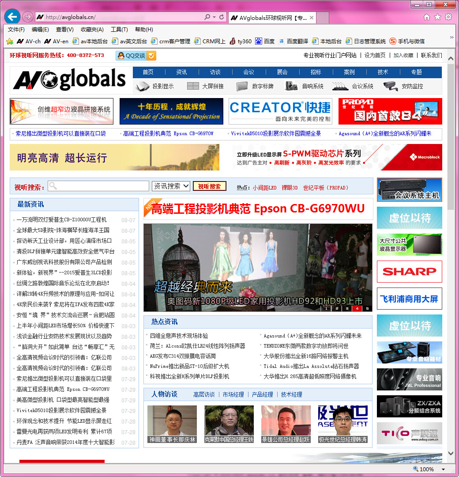
Task: Click slide indicator number 3
Action: pyautogui.click(x=346, y=308)
